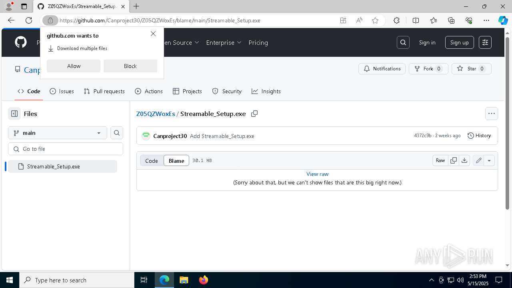Allow downloading multiple files
The height and width of the screenshot is (288, 512).
coord(74,66)
